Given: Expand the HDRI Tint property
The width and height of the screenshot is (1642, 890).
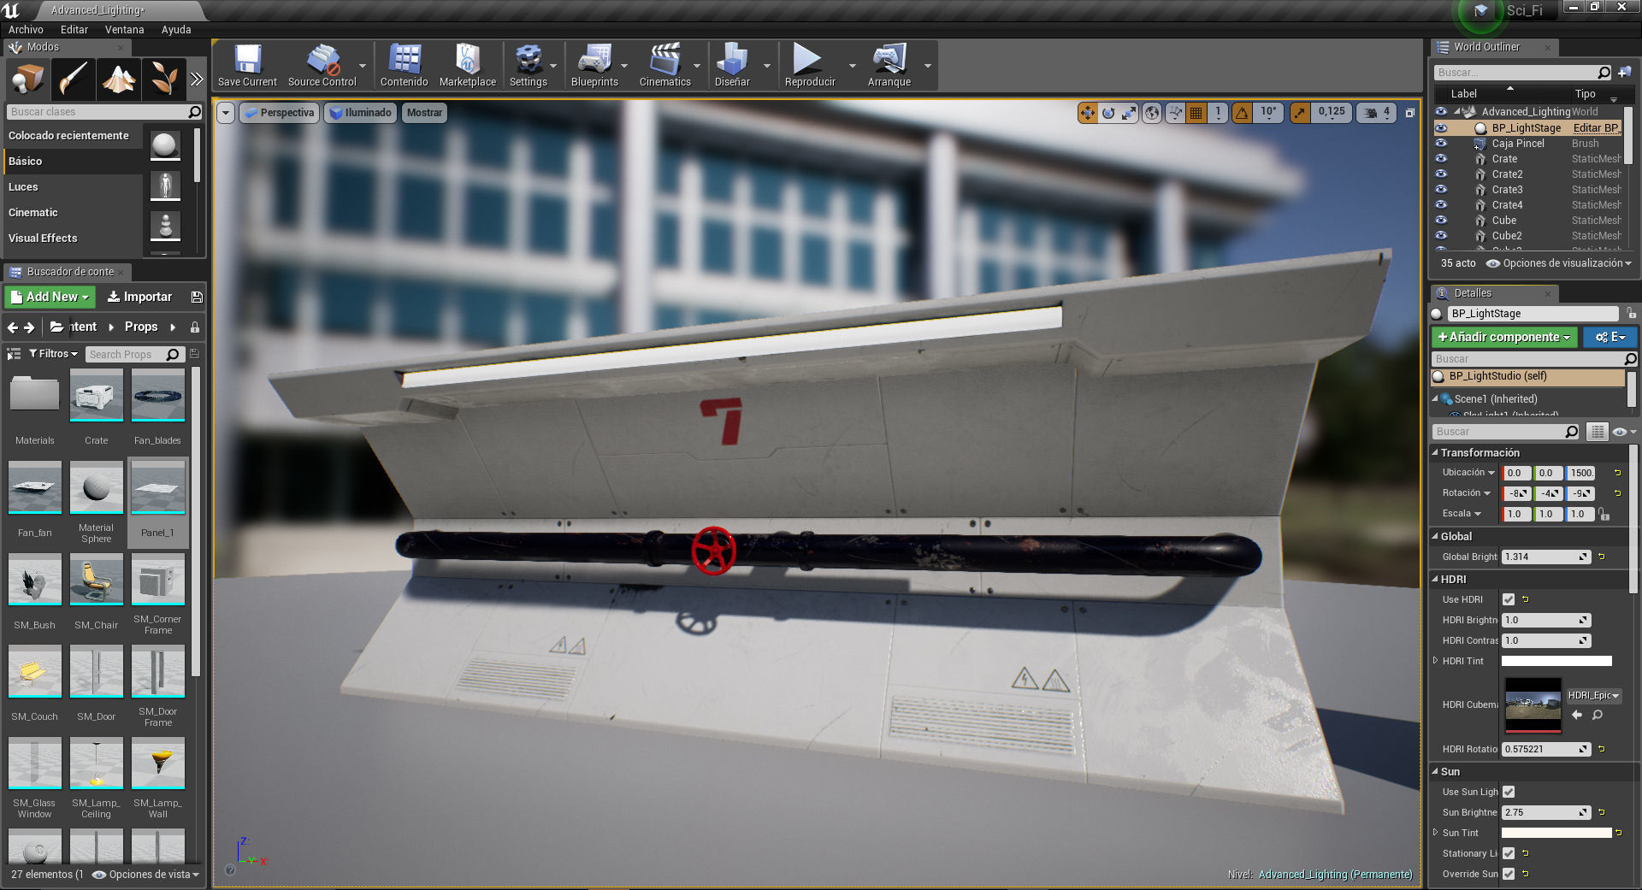Looking at the screenshot, I should click(x=1436, y=661).
